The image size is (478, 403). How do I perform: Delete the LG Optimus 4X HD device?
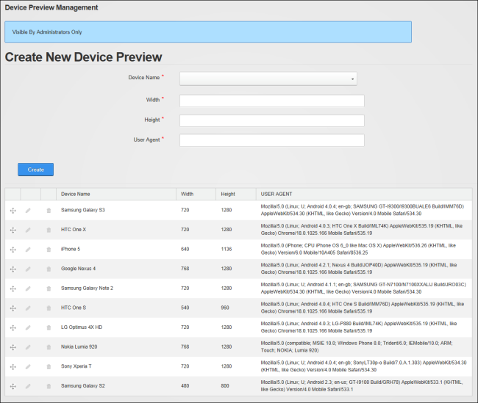49,327
